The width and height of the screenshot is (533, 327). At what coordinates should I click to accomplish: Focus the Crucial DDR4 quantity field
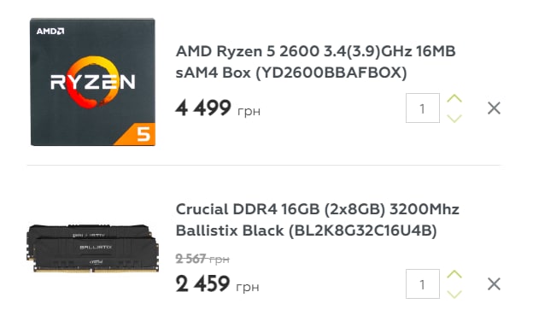pyautogui.click(x=423, y=283)
